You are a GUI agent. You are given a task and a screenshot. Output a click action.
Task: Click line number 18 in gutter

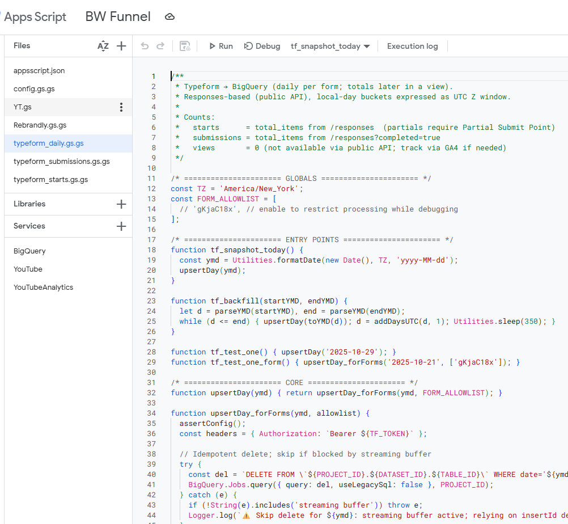coord(151,250)
